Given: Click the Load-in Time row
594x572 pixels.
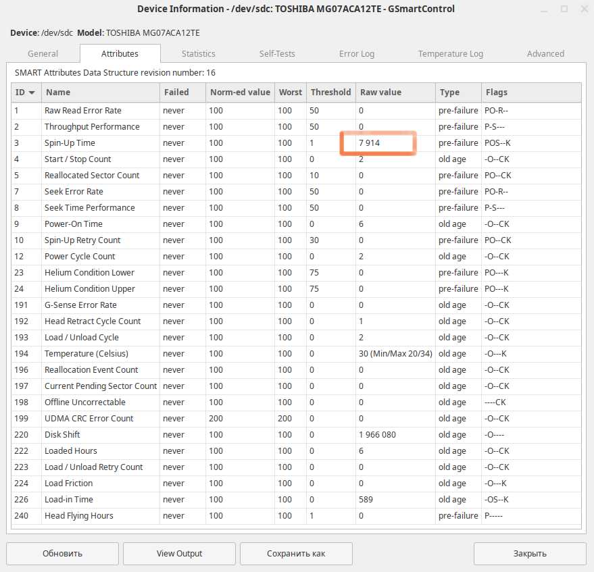Looking at the screenshot, I should pos(296,500).
